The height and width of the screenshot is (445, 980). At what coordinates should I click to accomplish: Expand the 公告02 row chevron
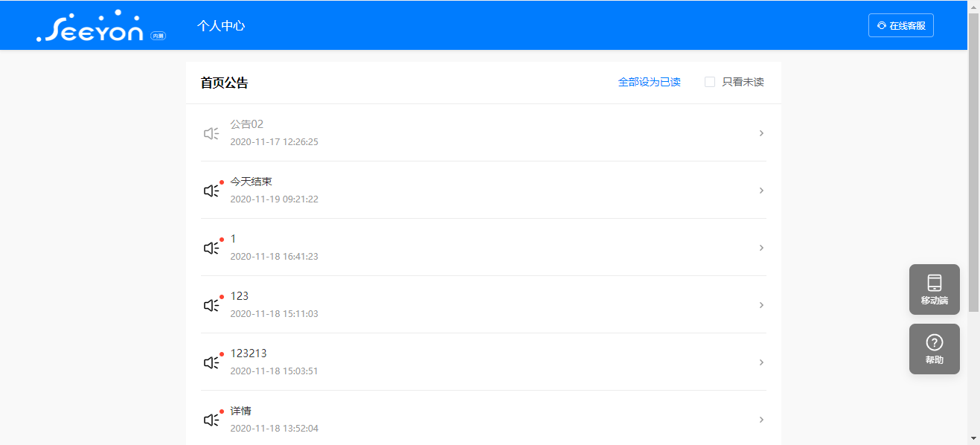pos(761,133)
